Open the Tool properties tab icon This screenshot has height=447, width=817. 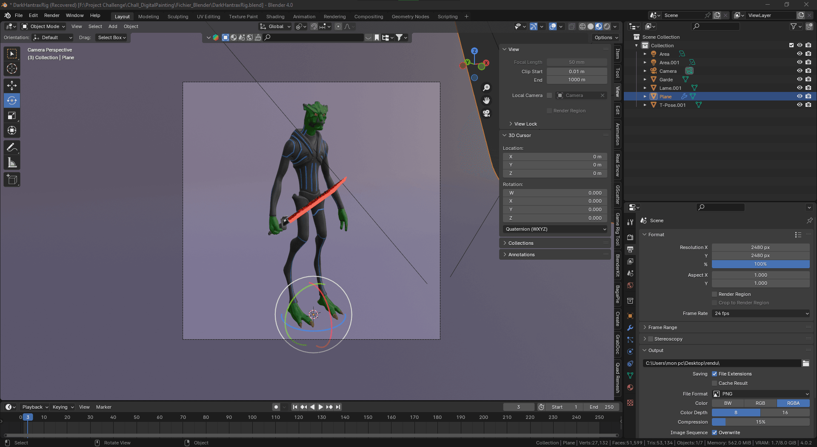(x=630, y=222)
